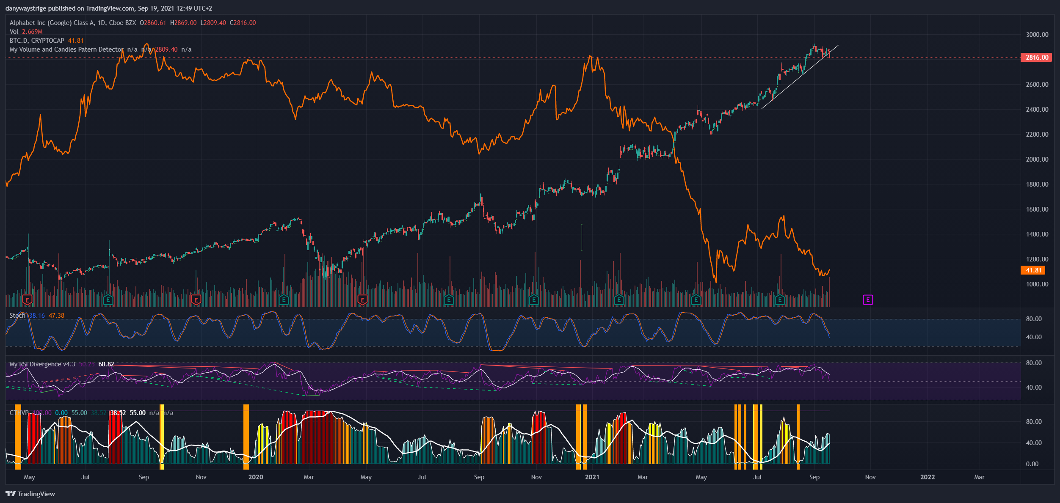Click the C2816.00 close price value
The image size is (1060, 503).
pyautogui.click(x=243, y=23)
